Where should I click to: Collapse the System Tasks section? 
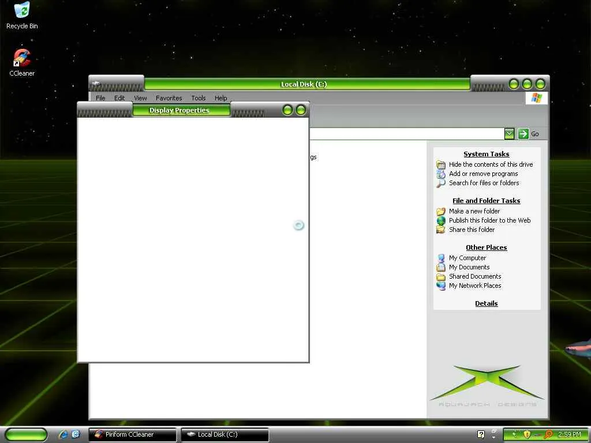point(486,154)
